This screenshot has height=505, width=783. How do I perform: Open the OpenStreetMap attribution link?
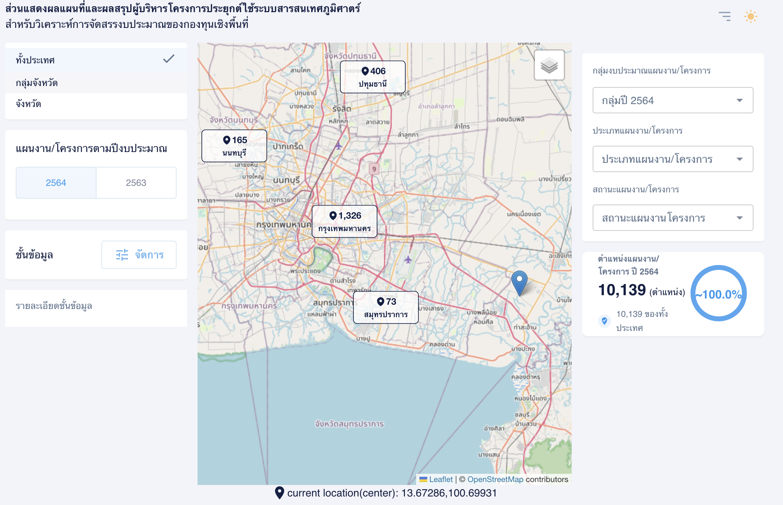point(495,479)
